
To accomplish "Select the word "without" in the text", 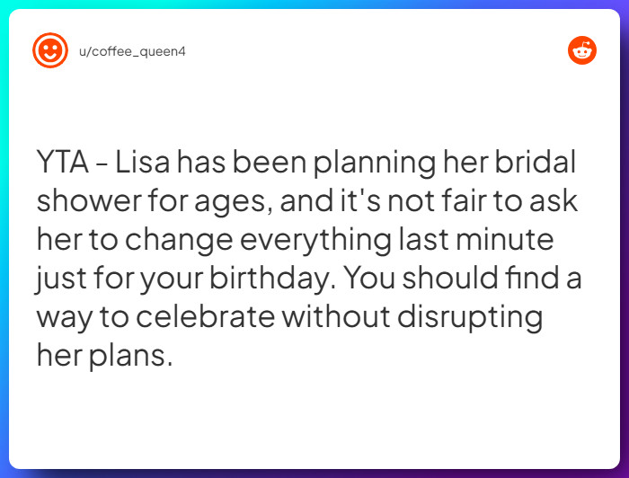I will point(336,316).
